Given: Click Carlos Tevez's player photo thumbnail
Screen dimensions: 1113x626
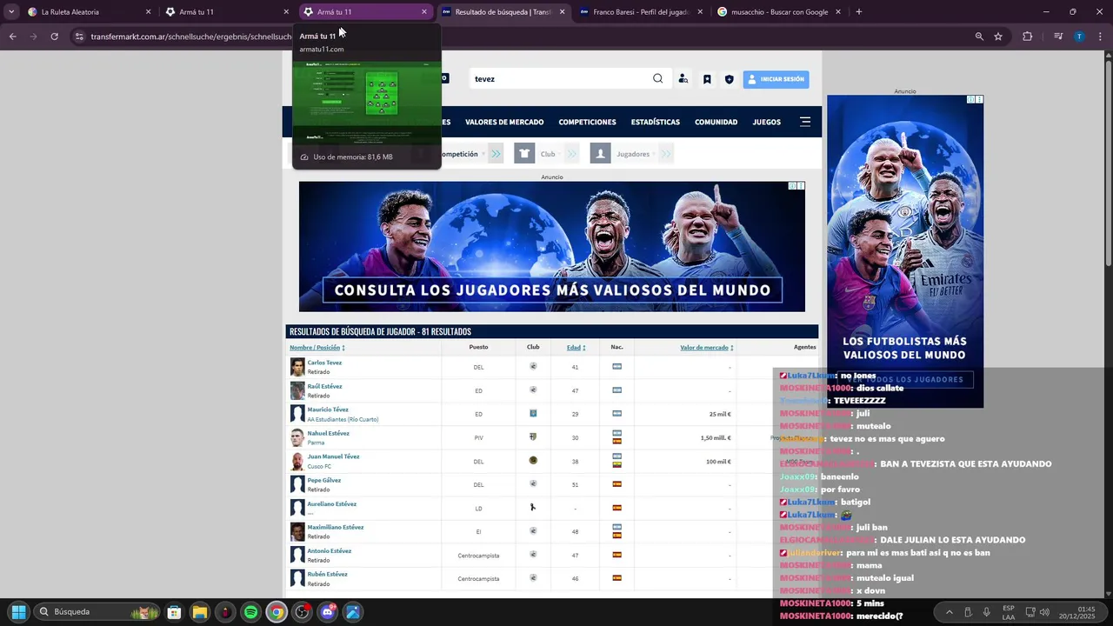Looking at the screenshot, I should pyautogui.click(x=297, y=367).
